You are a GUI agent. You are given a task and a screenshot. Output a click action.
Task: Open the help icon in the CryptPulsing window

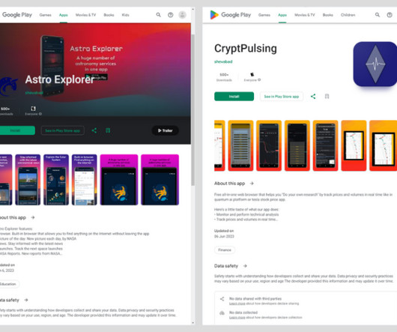[390, 15]
